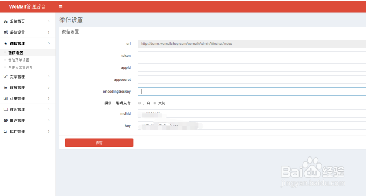
Task: Expand 商城管理 chevron arrow
Action: (49, 88)
